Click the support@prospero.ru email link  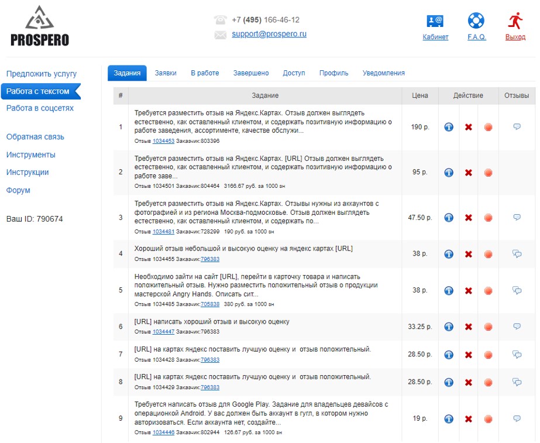click(269, 34)
